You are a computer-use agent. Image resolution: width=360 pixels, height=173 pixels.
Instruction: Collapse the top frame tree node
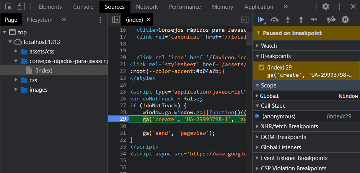(4, 32)
